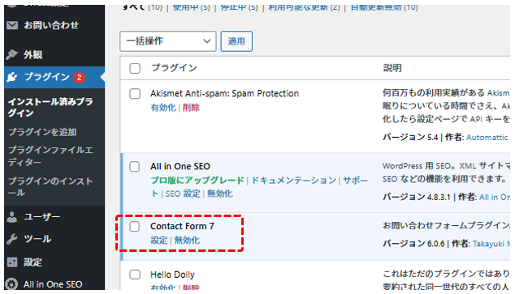Click the 削除 link under Akismet
The width and height of the screenshot is (515, 294).
coord(191,108)
